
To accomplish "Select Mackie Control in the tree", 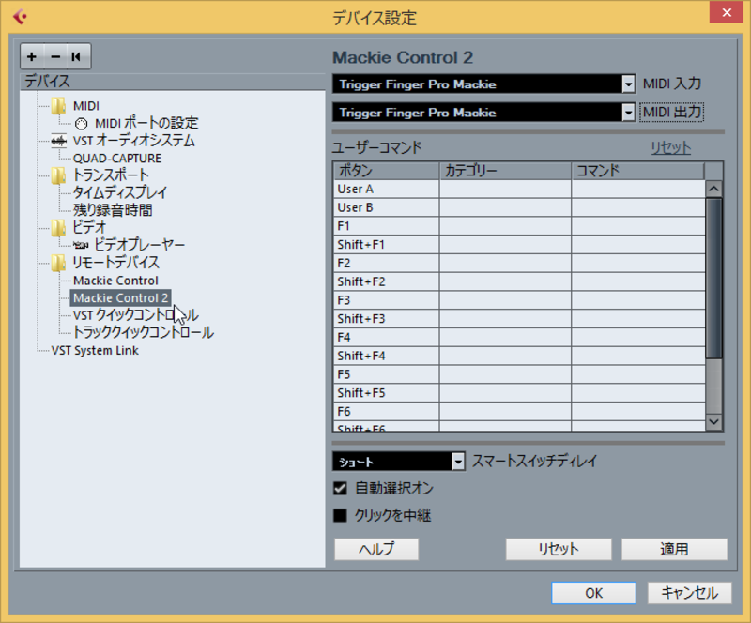I will click(115, 281).
